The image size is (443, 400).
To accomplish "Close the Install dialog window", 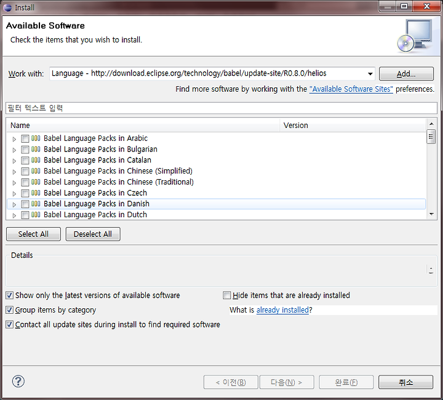I will [x=426, y=6].
